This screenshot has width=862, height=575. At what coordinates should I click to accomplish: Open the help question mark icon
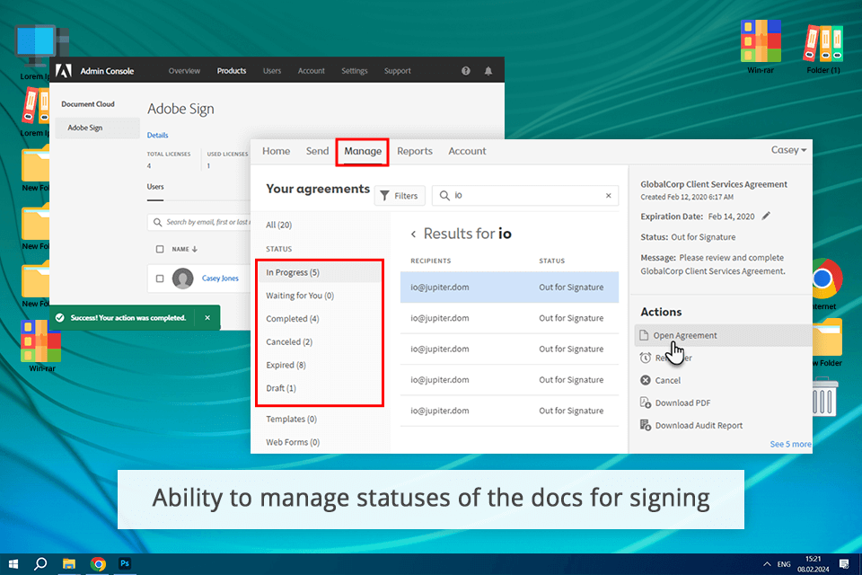tap(466, 71)
